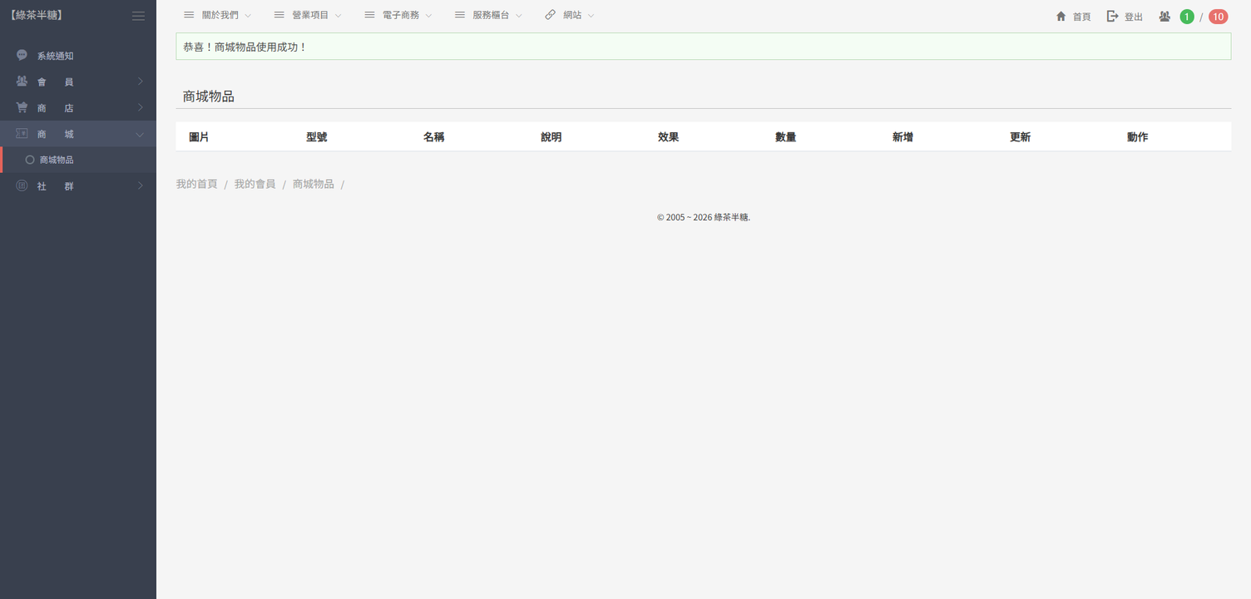Open the 服務櫃台 top menu

click(490, 15)
